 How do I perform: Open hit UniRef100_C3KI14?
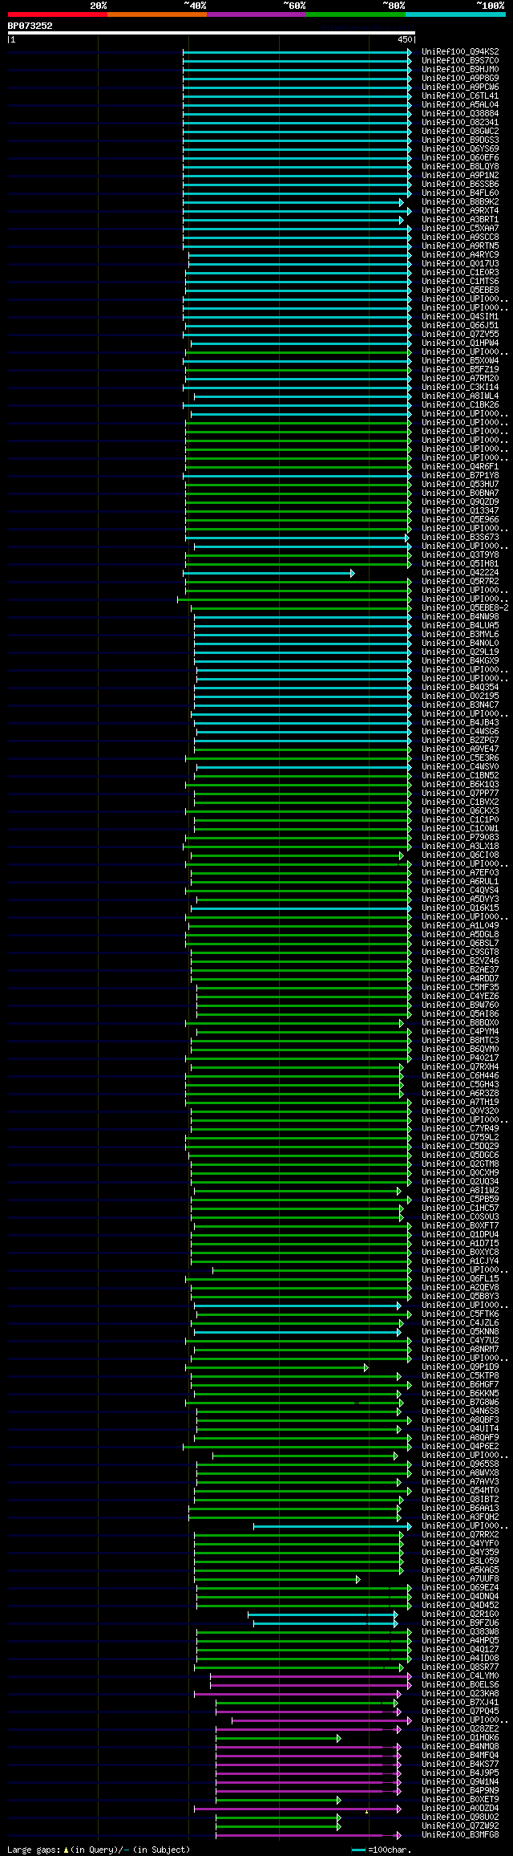[460, 387]
